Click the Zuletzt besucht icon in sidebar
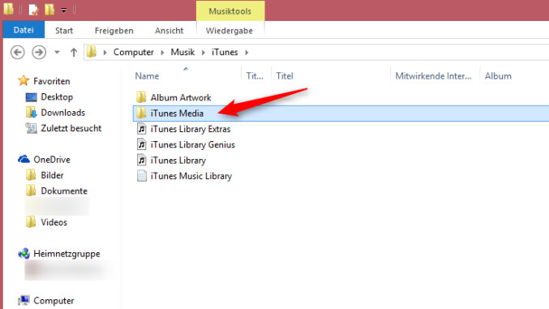The height and width of the screenshot is (309, 549). coord(31,128)
